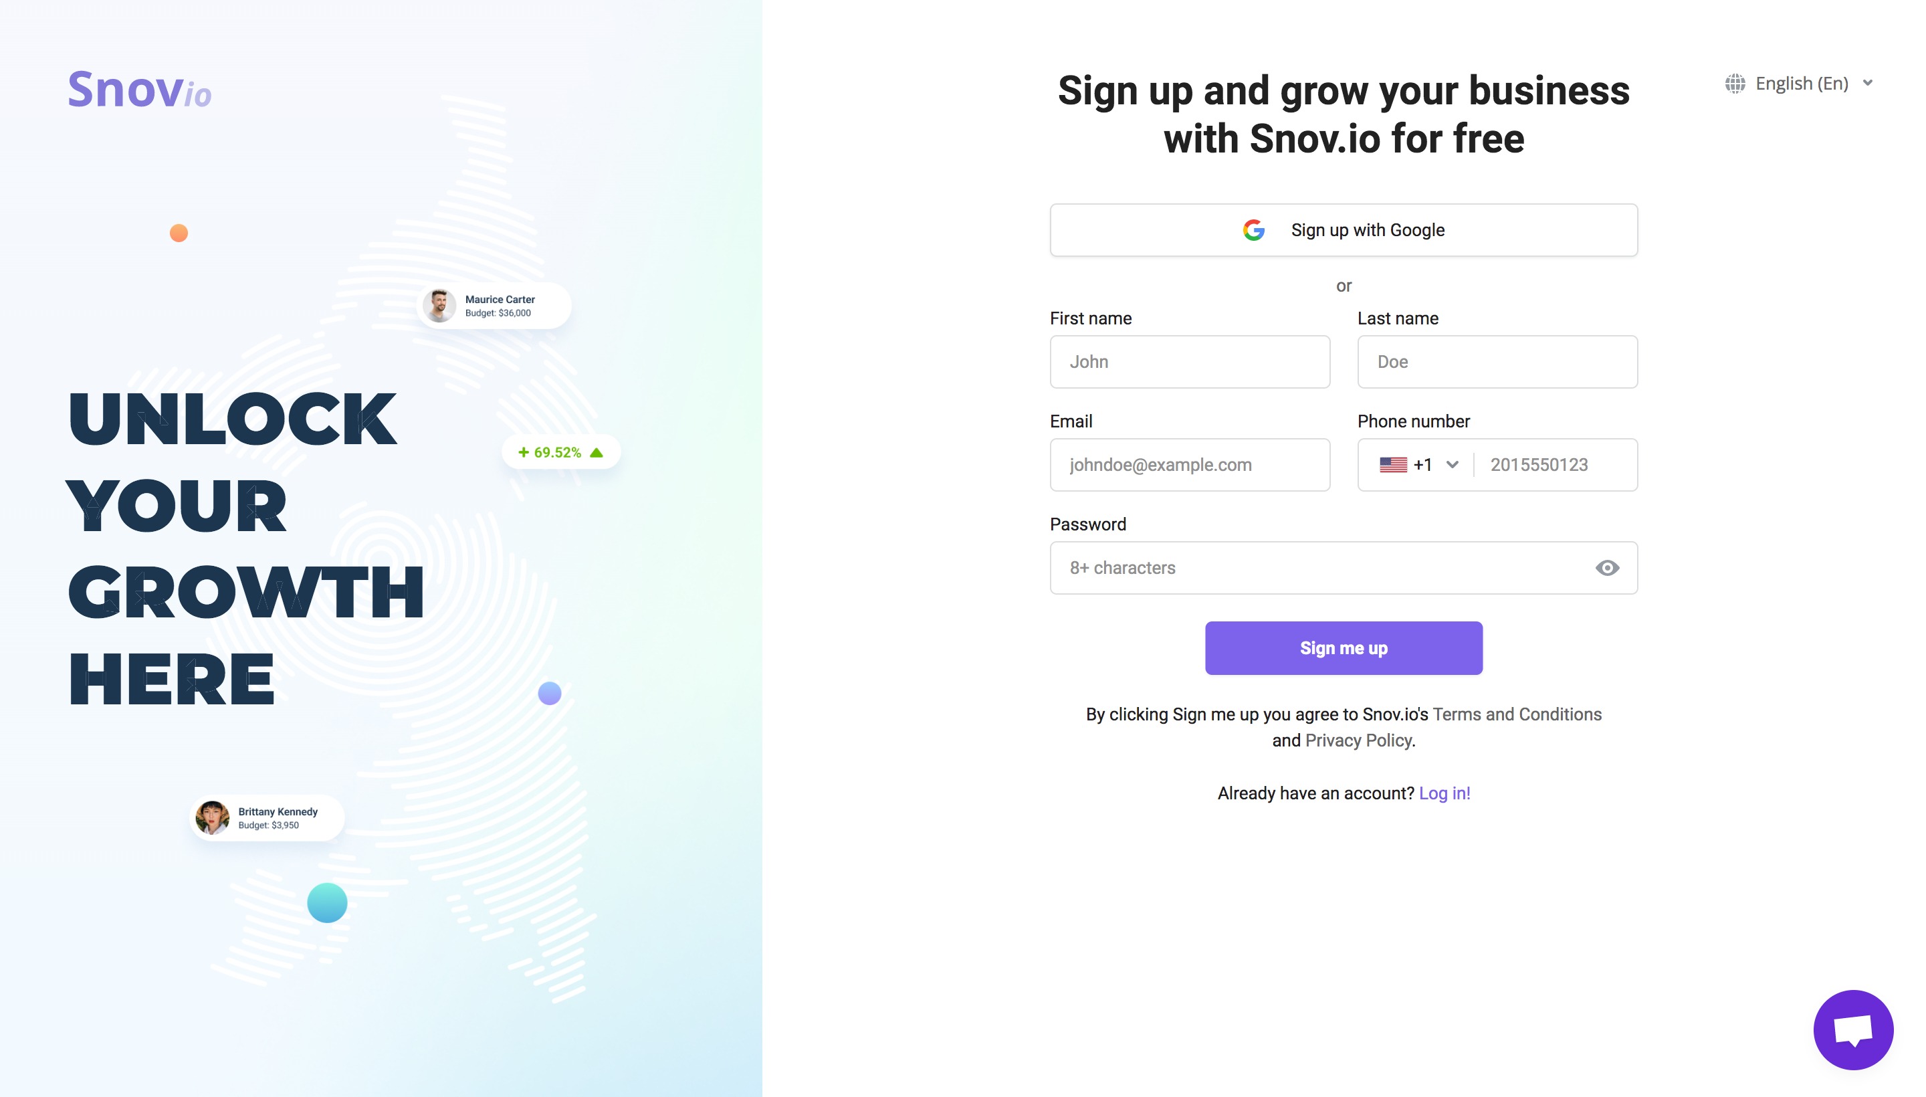
Task: Click the language dropdown chevron arrow
Action: click(1867, 84)
